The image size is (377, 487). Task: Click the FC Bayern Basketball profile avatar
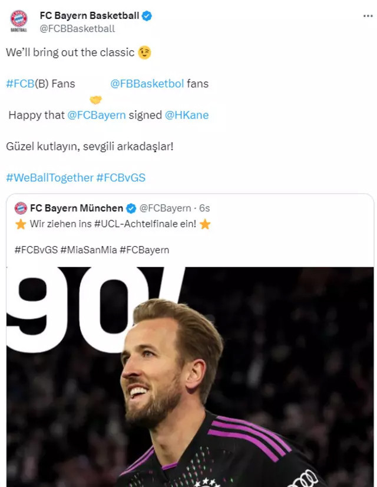(x=19, y=21)
